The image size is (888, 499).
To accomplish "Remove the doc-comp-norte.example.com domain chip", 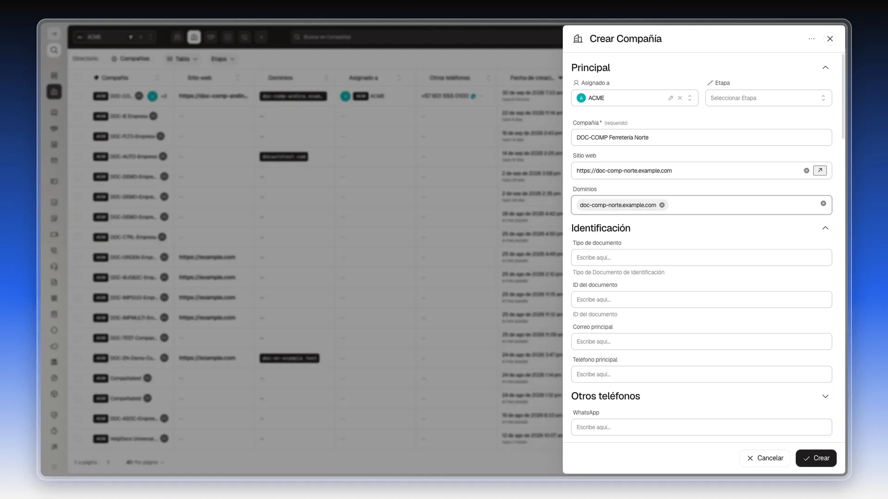I will tap(662, 205).
